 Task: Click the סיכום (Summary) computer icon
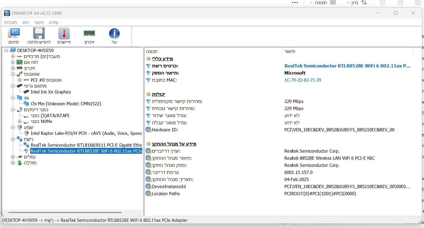tap(14, 34)
